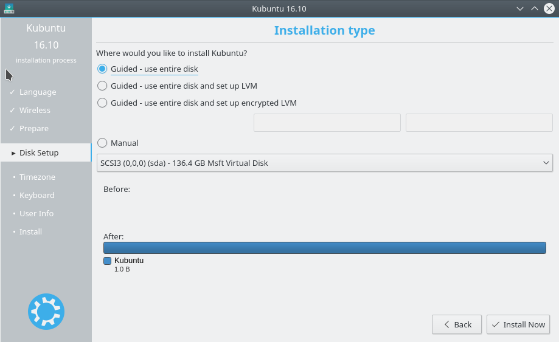The width and height of the screenshot is (559, 342).
Task: Click the blue Kubuntu legend swatch
Action: [x=107, y=261]
